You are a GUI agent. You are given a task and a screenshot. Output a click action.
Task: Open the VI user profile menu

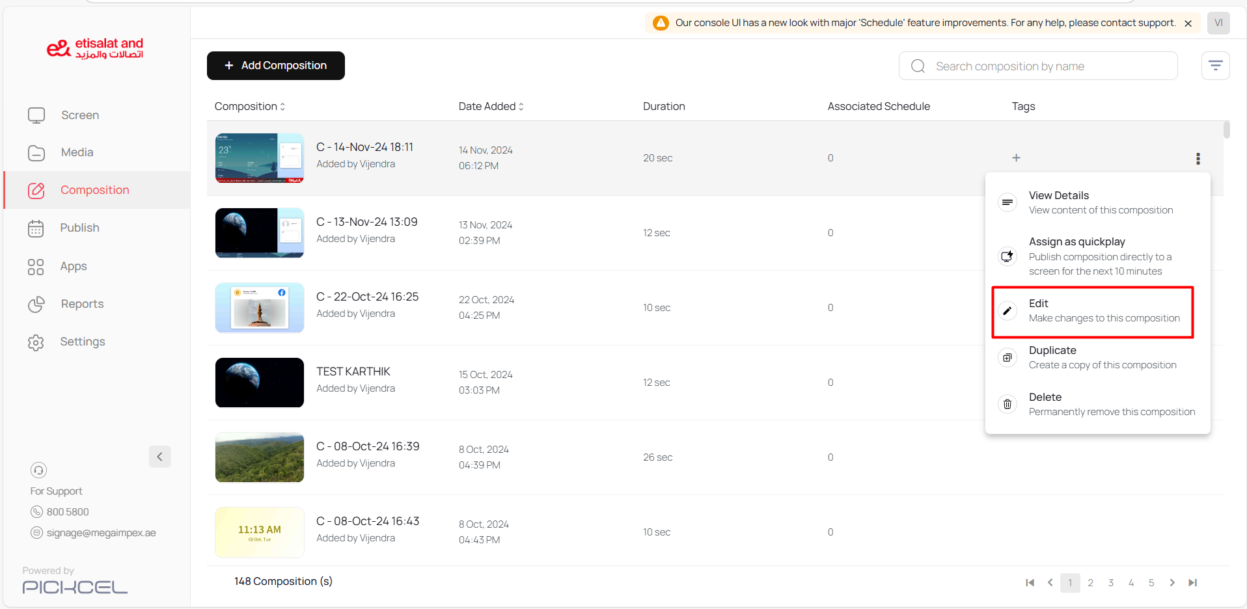pos(1218,23)
